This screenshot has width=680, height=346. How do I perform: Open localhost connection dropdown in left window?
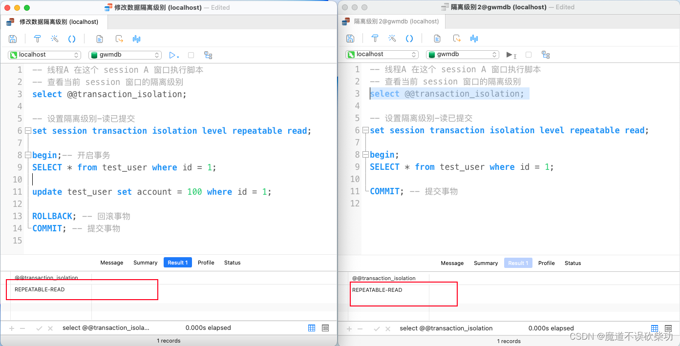44,55
